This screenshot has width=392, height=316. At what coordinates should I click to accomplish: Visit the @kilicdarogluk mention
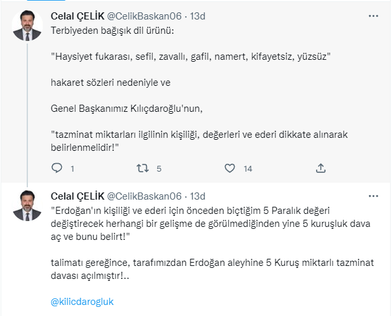[82, 302]
